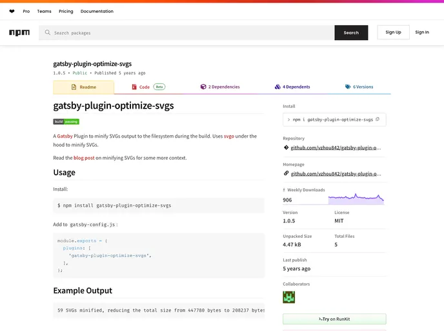This screenshot has height=331, width=444.
Task: Click the Versions tags icon
Action: click(x=348, y=87)
